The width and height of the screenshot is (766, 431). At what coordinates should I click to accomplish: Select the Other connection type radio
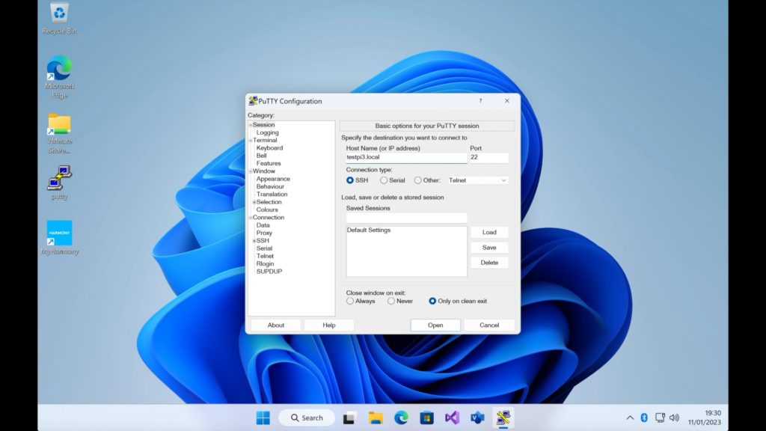click(417, 180)
